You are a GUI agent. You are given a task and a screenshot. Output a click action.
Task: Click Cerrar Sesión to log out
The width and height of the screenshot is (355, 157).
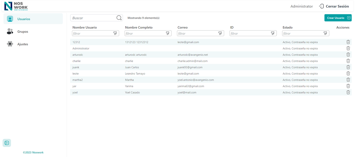click(x=337, y=6)
